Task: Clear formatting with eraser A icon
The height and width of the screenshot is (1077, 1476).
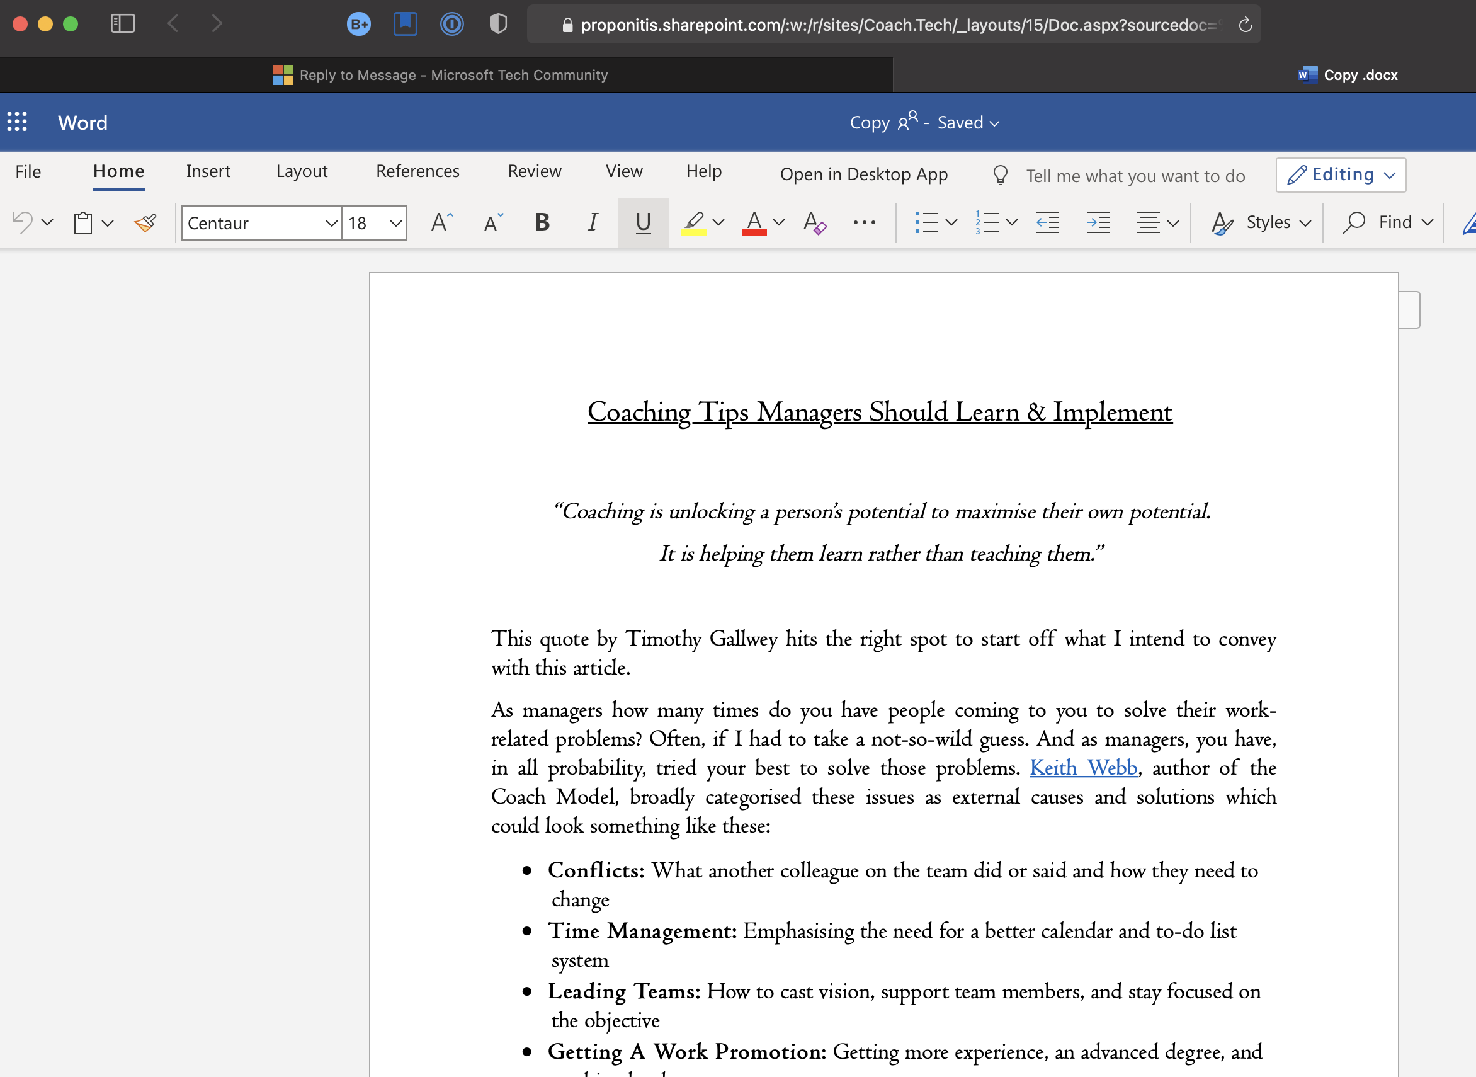Action: tap(815, 222)
